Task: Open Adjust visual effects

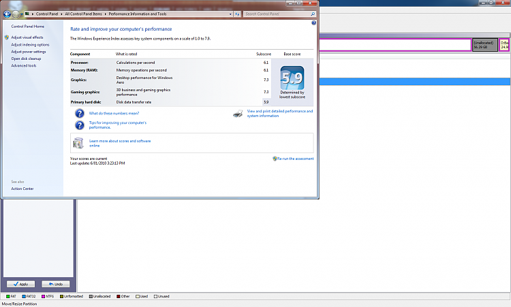Action: tap(27, 37)
